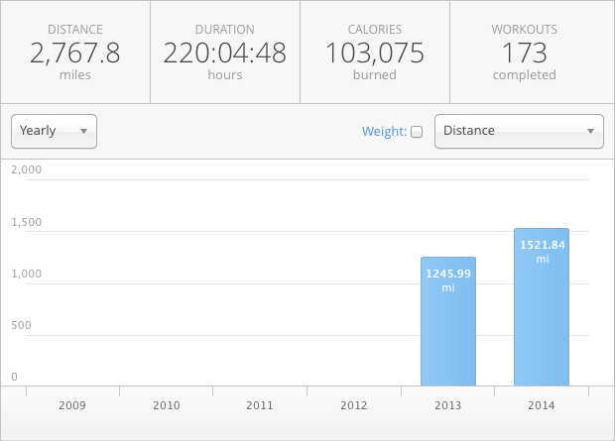Select the 2010 year label on axis
Screen dimensions: 615x441
pyautogui.click(x=166, y=405)
